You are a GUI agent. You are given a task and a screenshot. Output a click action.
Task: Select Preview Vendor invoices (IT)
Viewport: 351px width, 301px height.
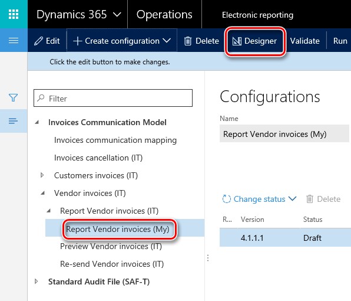pos(111,246)
